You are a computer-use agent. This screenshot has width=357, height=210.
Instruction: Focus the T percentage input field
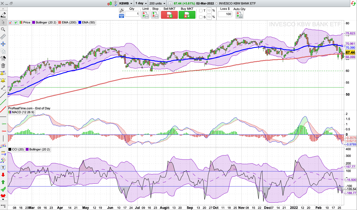click(209, 11)
